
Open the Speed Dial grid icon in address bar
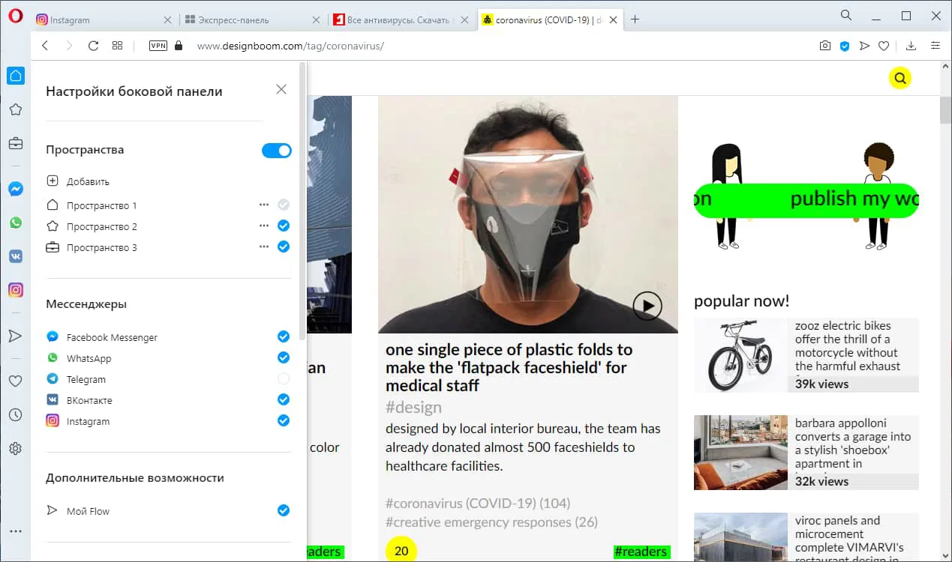[117, 46]
